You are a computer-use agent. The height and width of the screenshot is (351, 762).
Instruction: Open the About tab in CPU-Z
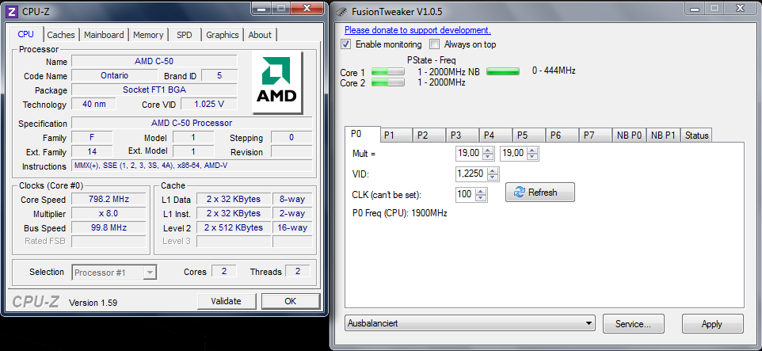point(260,35)
